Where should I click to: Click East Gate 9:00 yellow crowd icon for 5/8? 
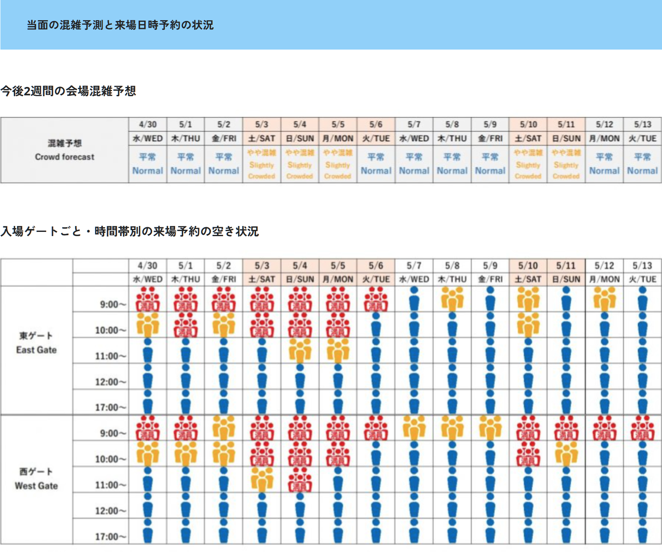[x=452, y=299]
